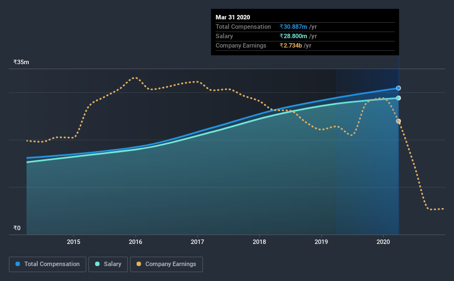Click the blue dot in Total Compensation legend
454x281 pixels.
coord(18,264)
